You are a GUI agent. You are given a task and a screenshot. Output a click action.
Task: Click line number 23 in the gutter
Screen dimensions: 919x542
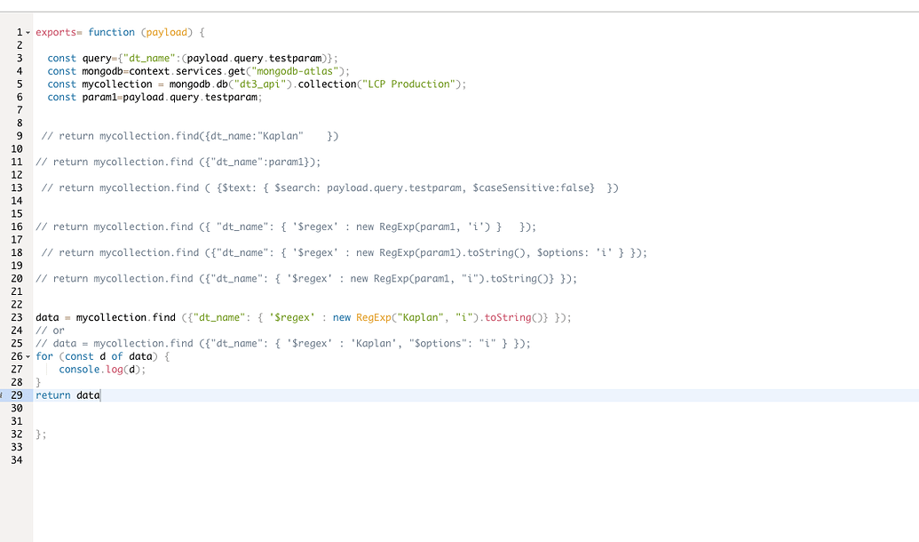point(17,317)
